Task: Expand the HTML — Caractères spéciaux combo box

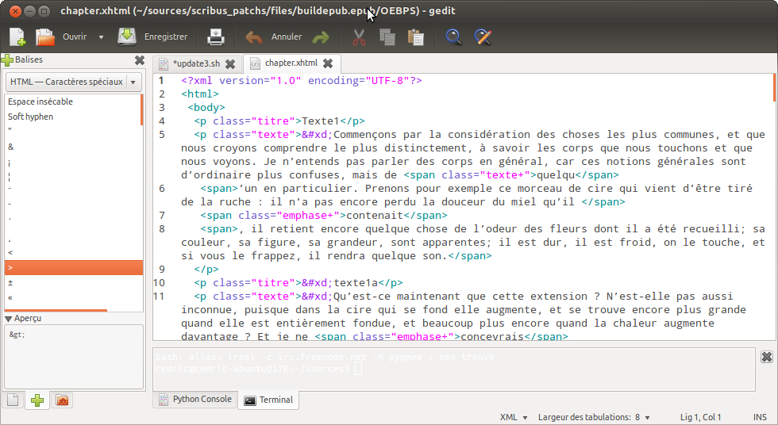Action: (x=74, y=82)
